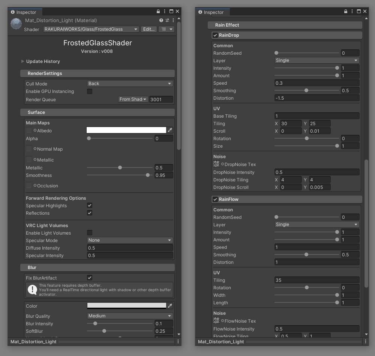
Task: Open the three-dot menu of the right Inspector
Action: coord(352,11)
